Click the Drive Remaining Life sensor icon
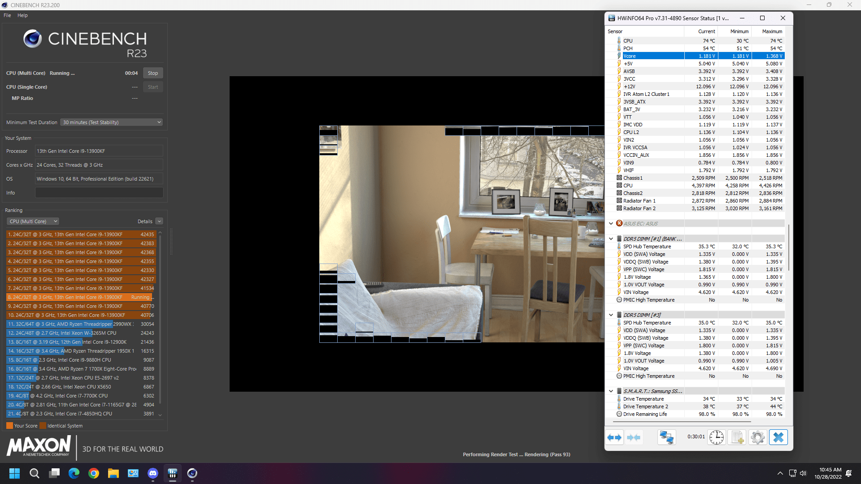This screenshot has width=861, height=484. click(x=619, y=414)
